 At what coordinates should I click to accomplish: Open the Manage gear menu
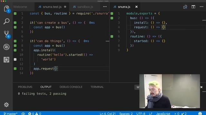[x=6, y=104]
